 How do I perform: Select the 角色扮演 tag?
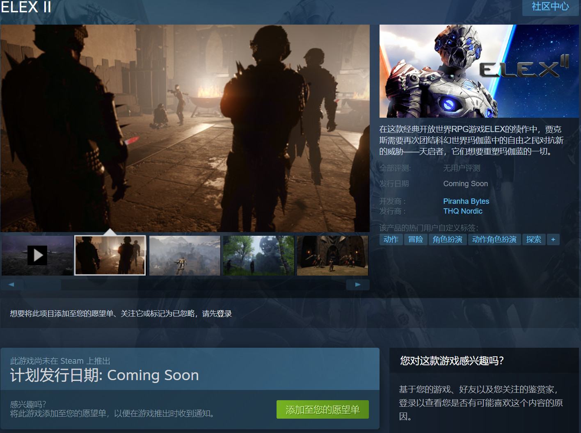(x=448, y=239)
